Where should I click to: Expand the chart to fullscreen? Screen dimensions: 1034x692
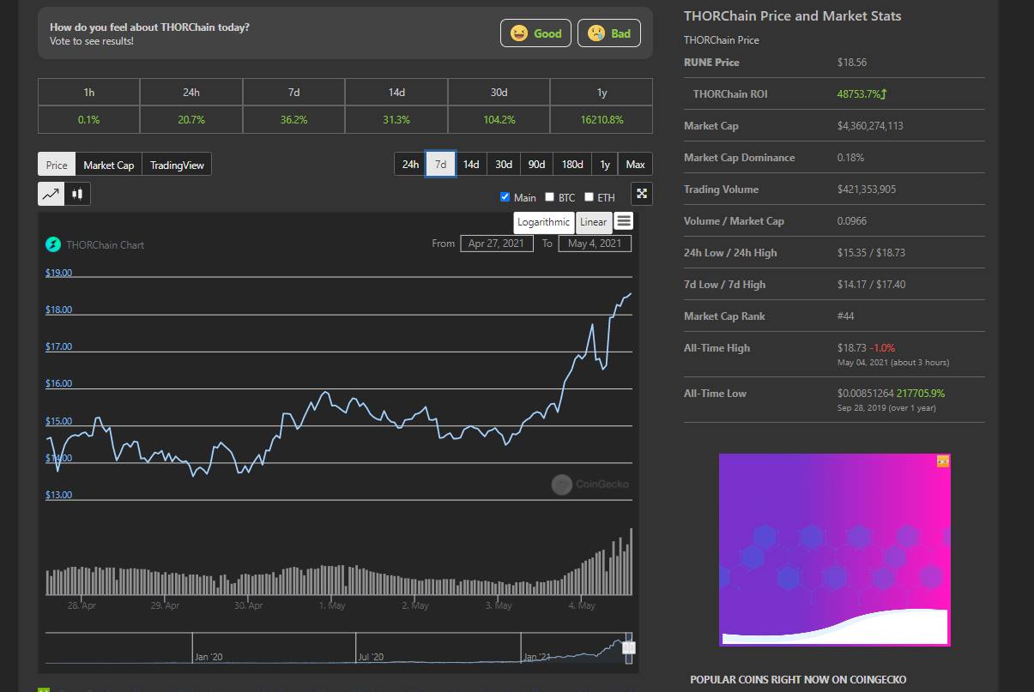[x=641, y=195]
